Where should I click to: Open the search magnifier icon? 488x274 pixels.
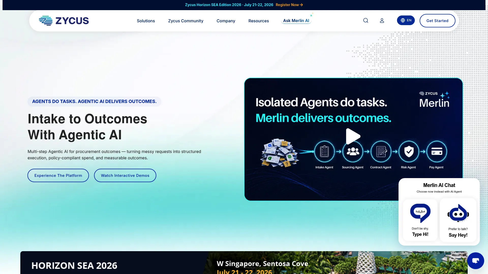(x=365, y=21)
